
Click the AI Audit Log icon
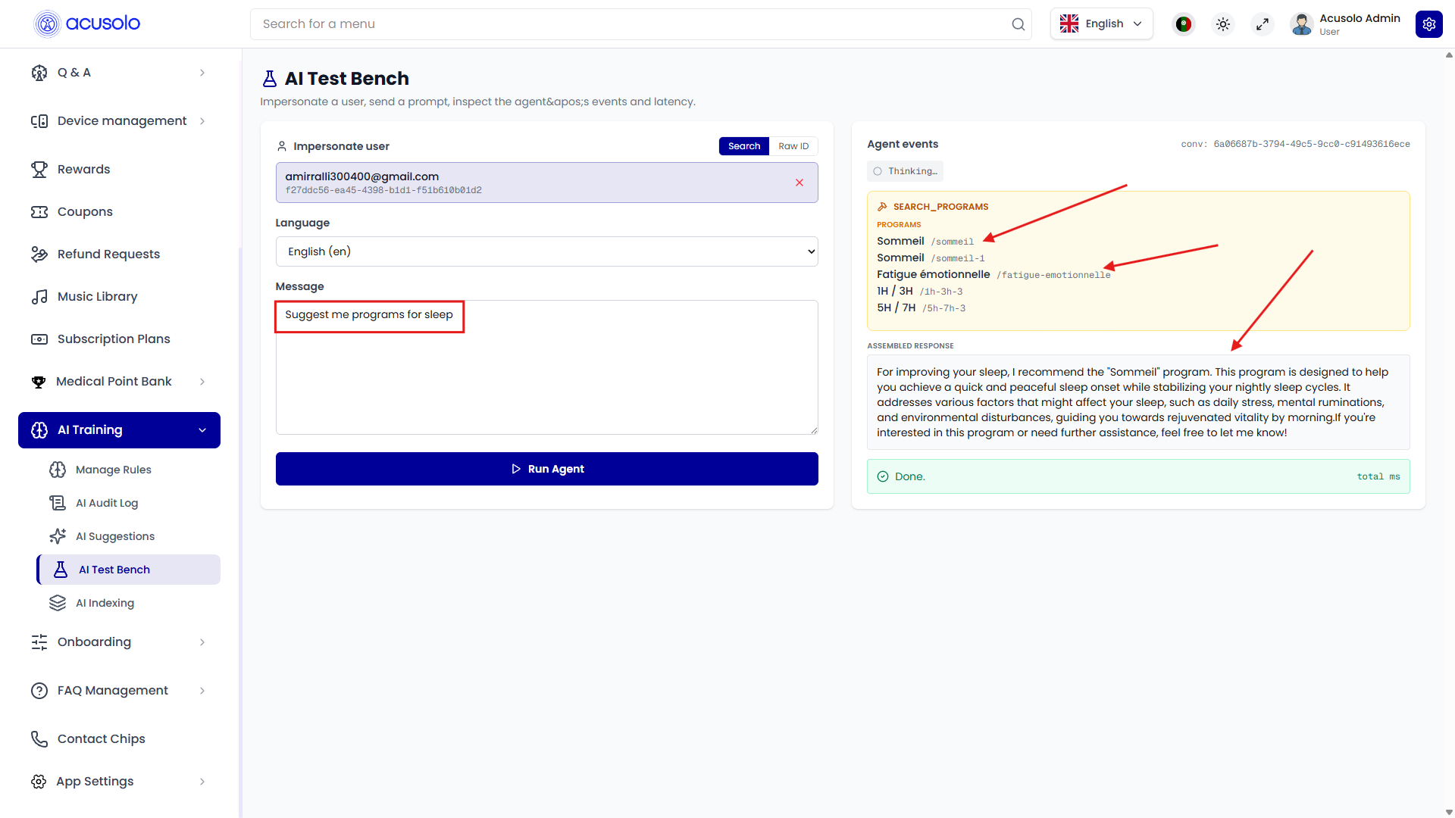58,503
